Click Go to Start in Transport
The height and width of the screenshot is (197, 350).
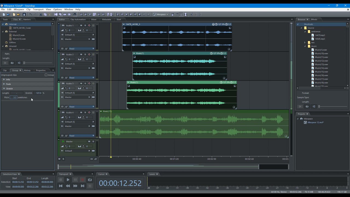tap(61, 186)
